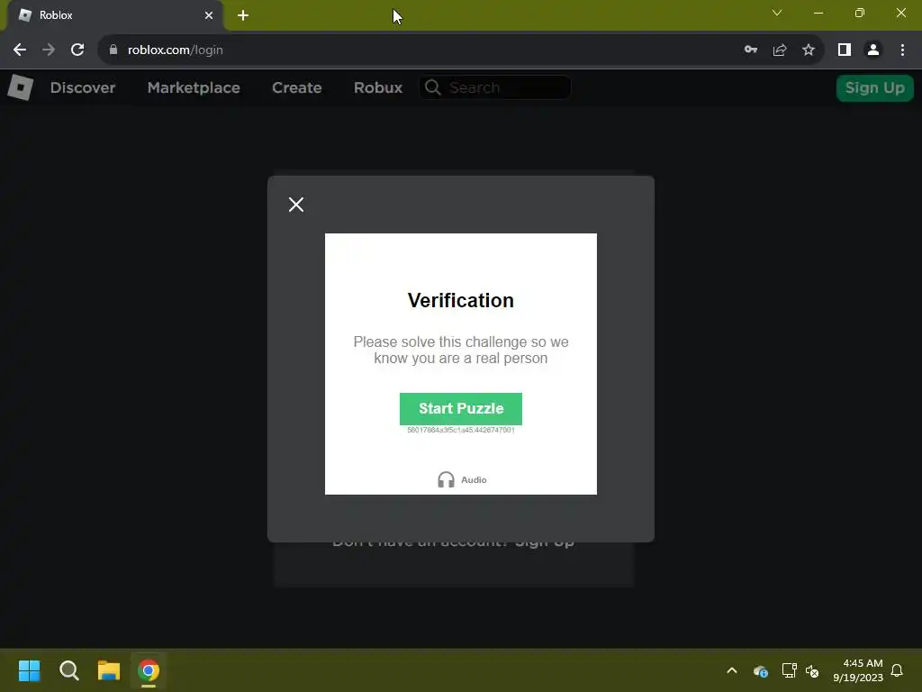Open the notifications bell icon
This screenshot has height=692, width=922.
897,670
